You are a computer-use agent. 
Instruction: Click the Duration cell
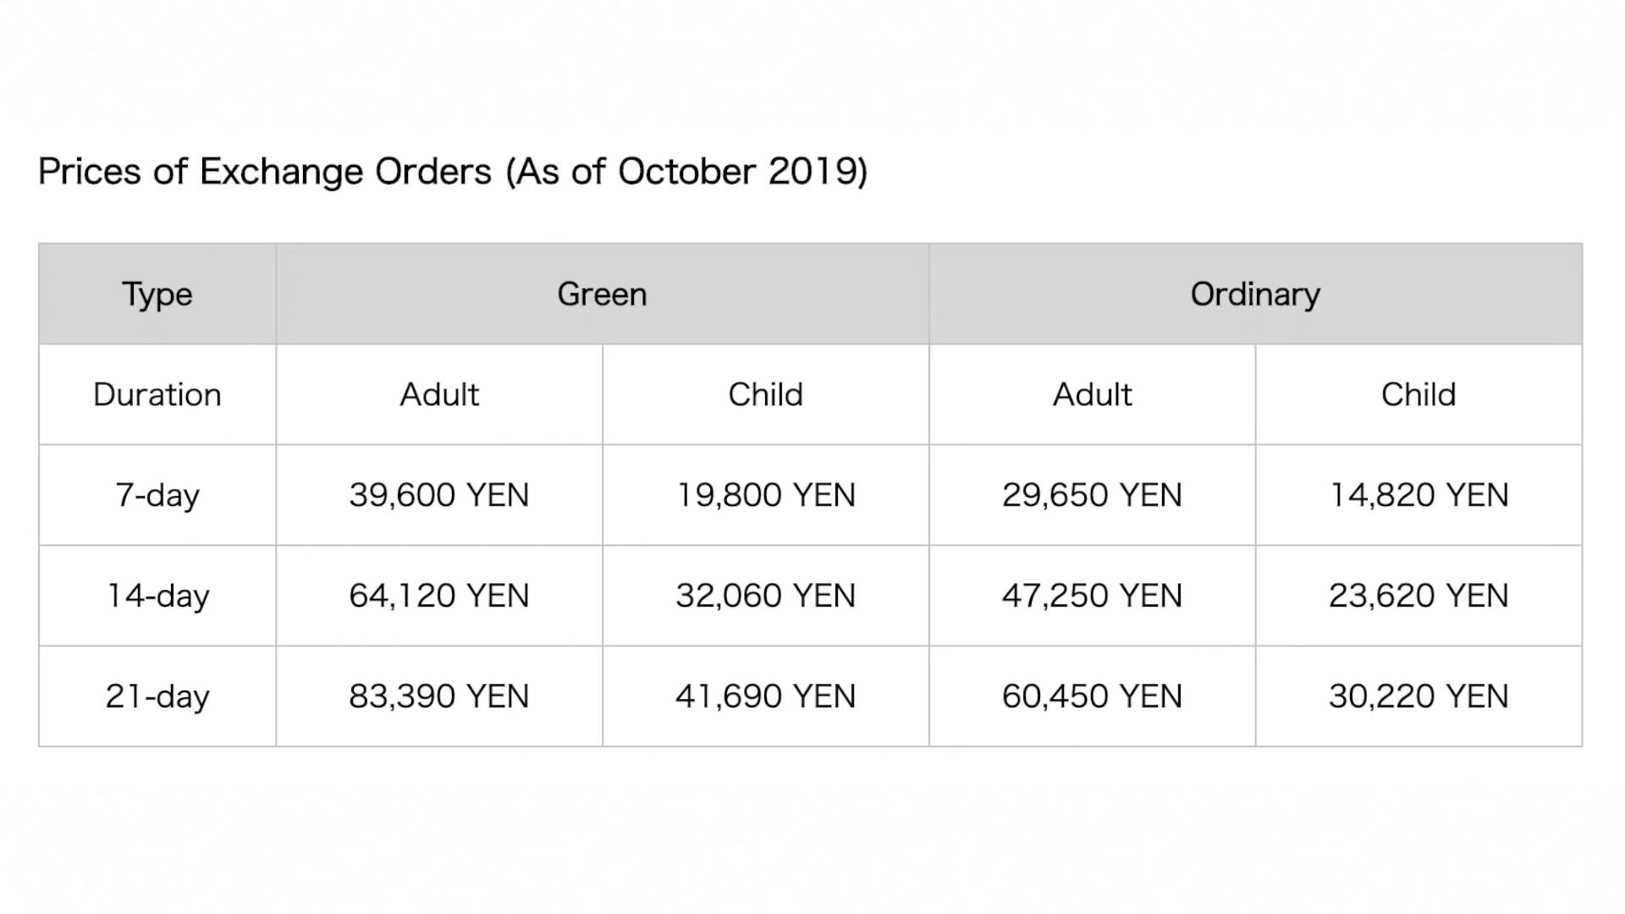click(157, 394)
